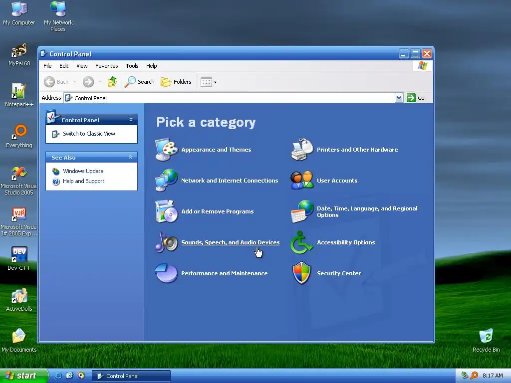The image size is (511, 383).
Task: Select the Microsoft Visual Studio 2005 shortcut
Action: (18, 181)
